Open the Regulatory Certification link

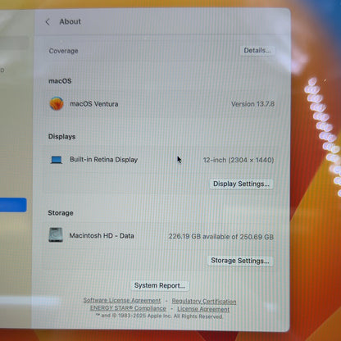tap(204, 301)
